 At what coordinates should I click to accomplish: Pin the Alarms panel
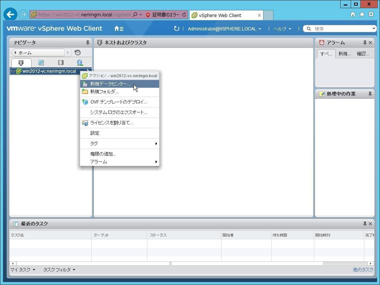(x=365, y=43)
